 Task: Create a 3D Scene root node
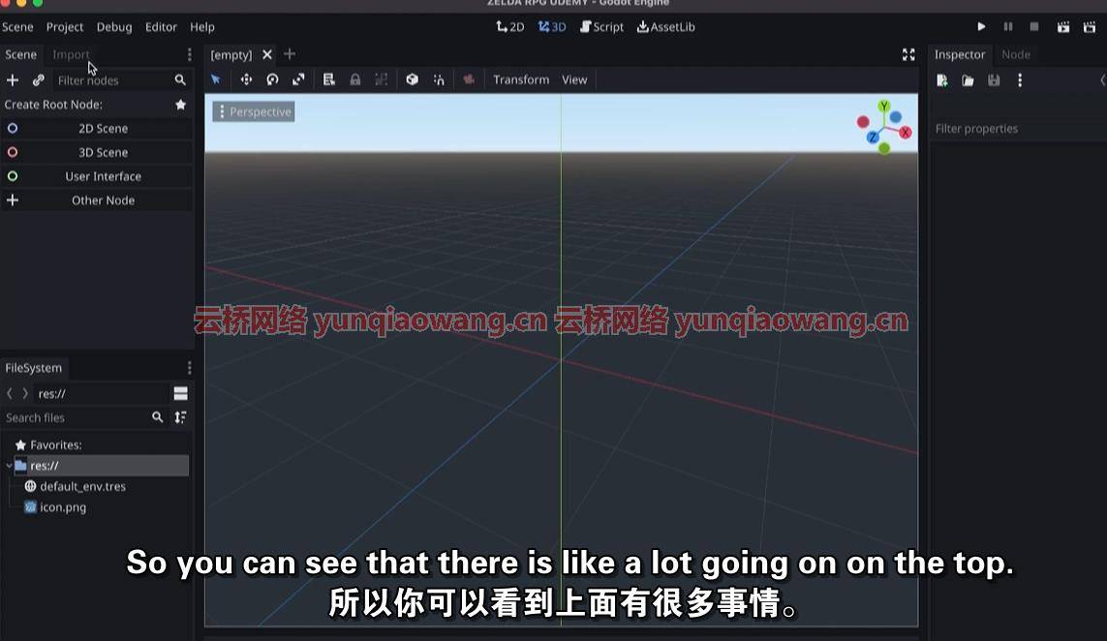(97, 152)
